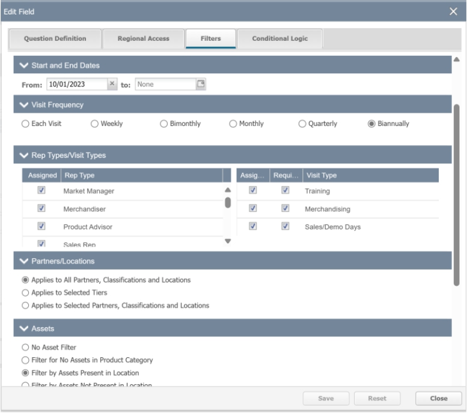Set visit frequency to Monthly
This screenshot has width=467, height=413.
(x=233, y=124)
